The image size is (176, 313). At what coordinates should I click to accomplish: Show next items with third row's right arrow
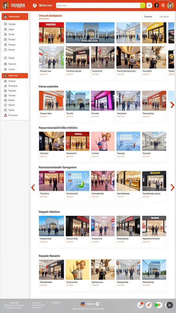[172, 105]
